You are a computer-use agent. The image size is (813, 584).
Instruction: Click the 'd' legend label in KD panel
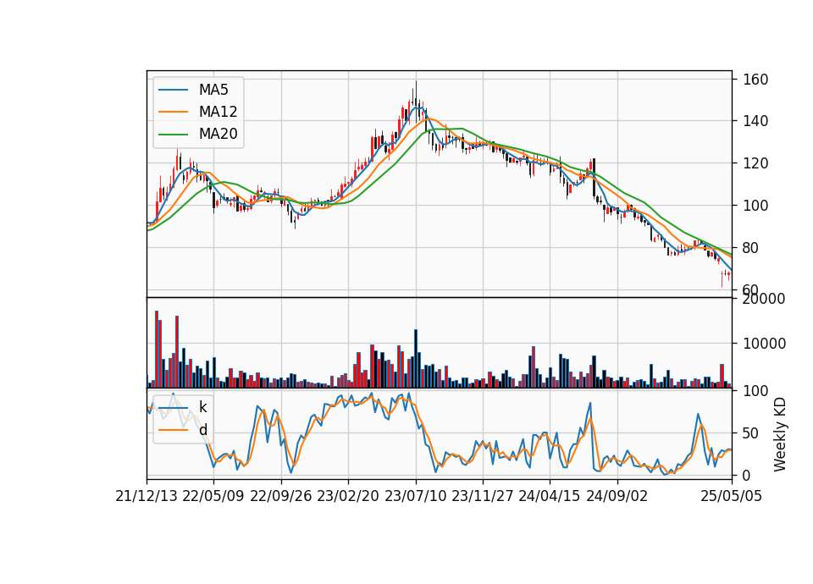coord(202,430)
